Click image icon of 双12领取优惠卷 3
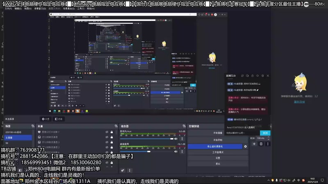The width and height of the screenshot is (328, 184). (39, 142)
